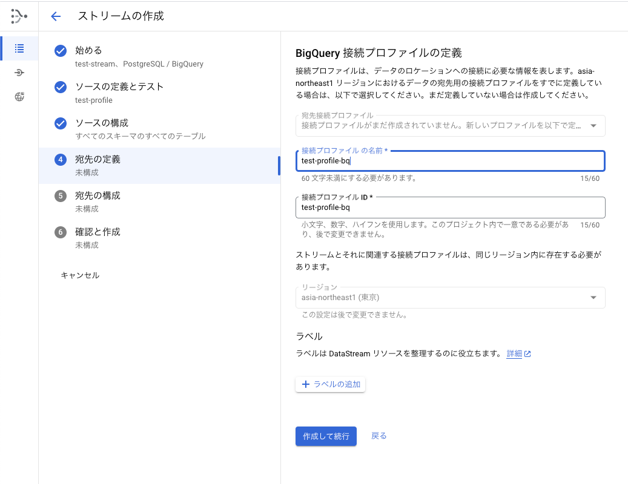Click the Datastream product logo icon

tap(19, 16)
